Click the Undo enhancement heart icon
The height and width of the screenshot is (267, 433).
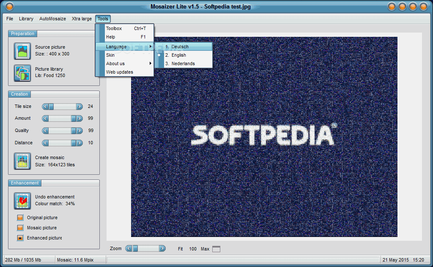22,201
